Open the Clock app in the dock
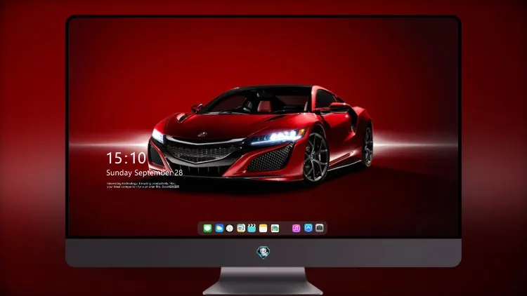 (x=230, y=228)
